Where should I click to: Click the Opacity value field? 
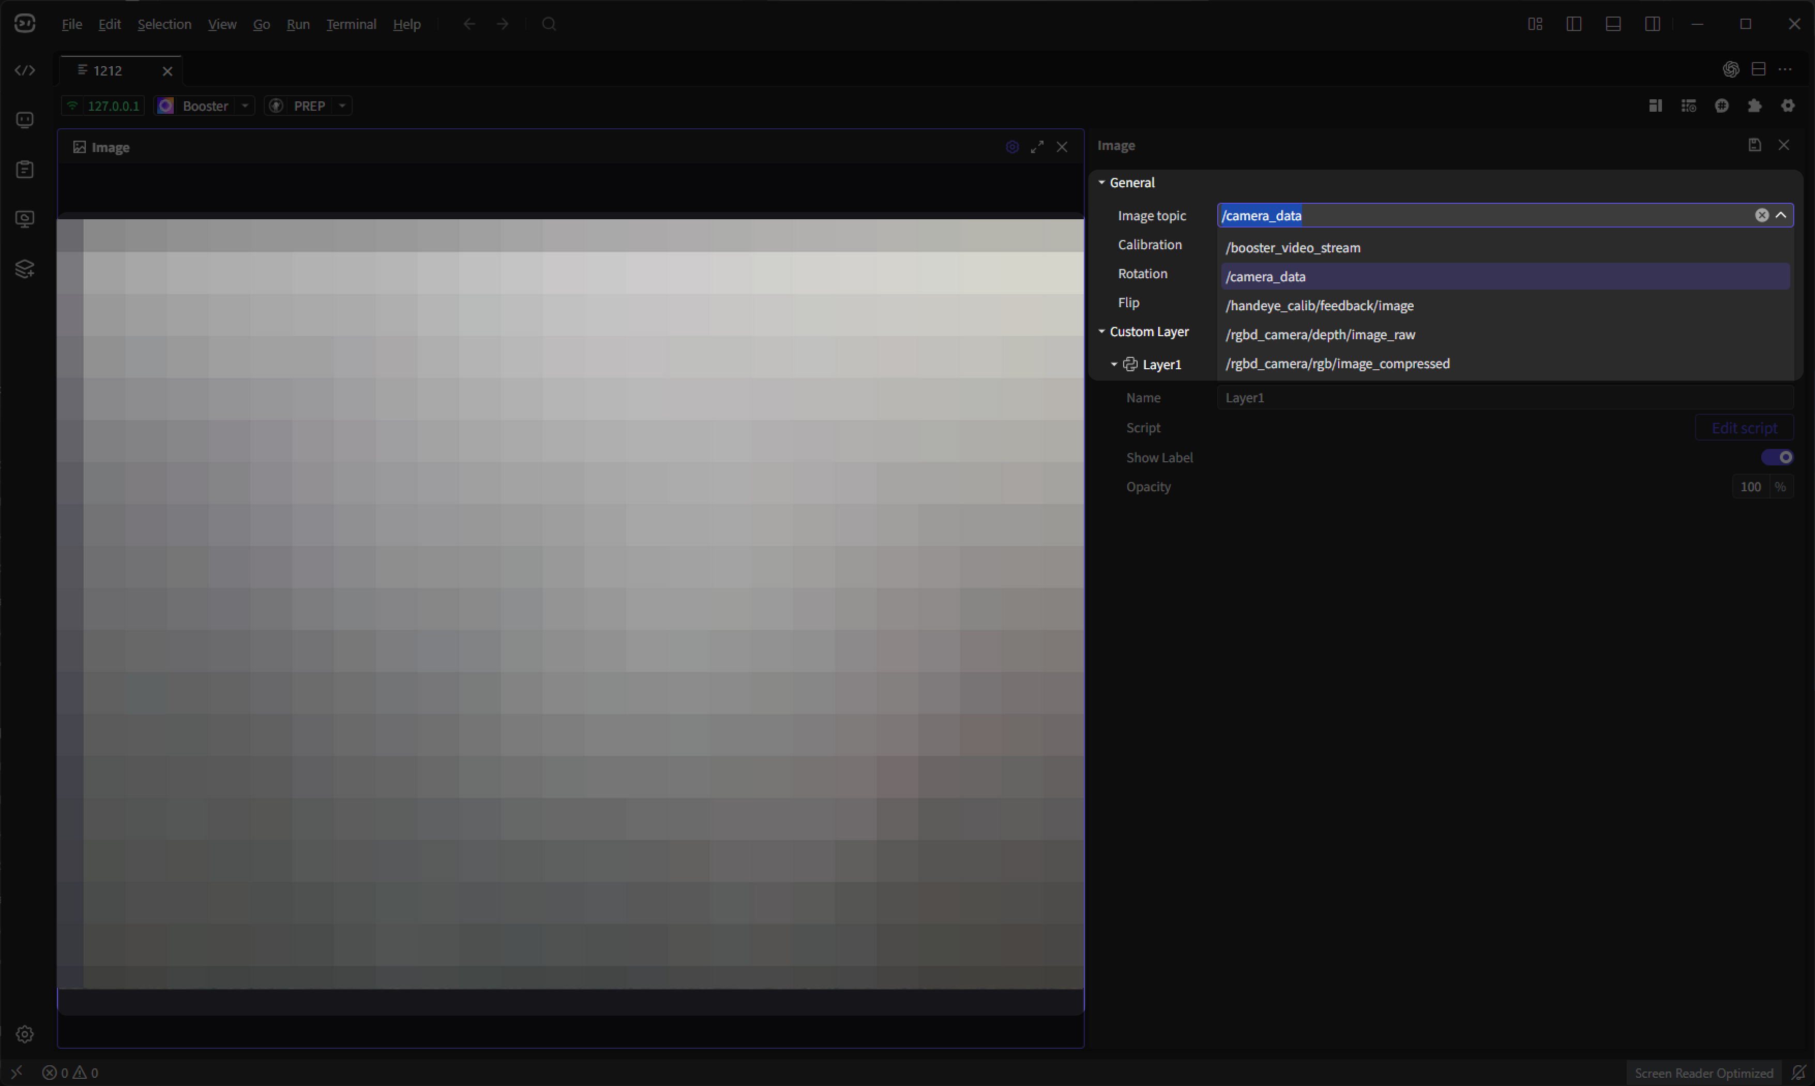(x=1750, y=487)
